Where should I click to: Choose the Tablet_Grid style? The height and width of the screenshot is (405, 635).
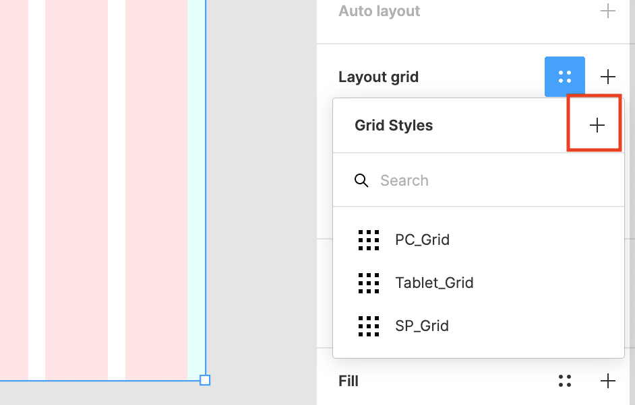pyautogui.click(x=434, y=283)
